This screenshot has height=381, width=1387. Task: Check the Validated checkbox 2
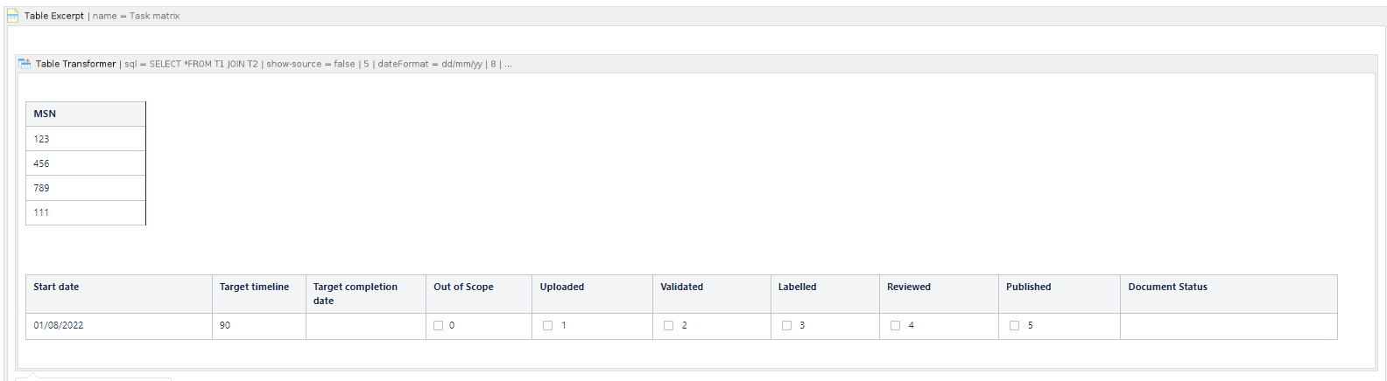(x=669, y=326)
